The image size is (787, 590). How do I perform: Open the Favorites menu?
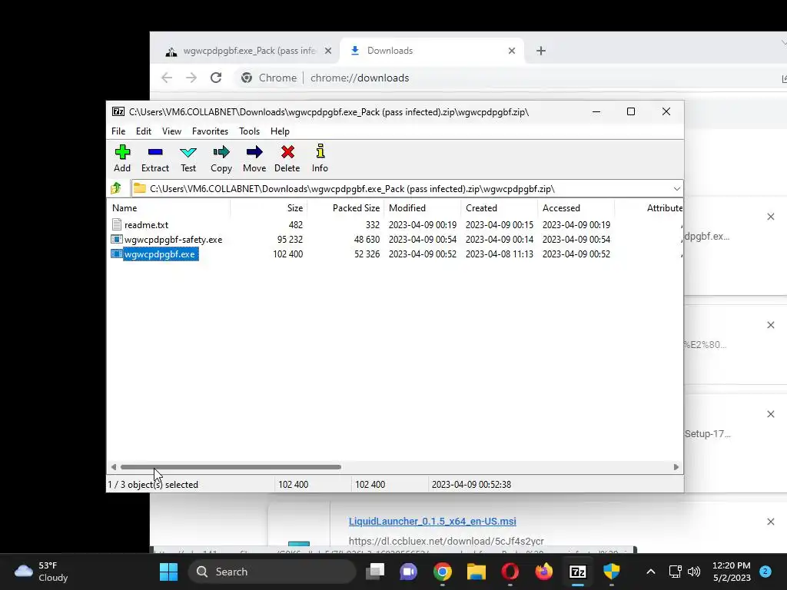click(211, 131)
